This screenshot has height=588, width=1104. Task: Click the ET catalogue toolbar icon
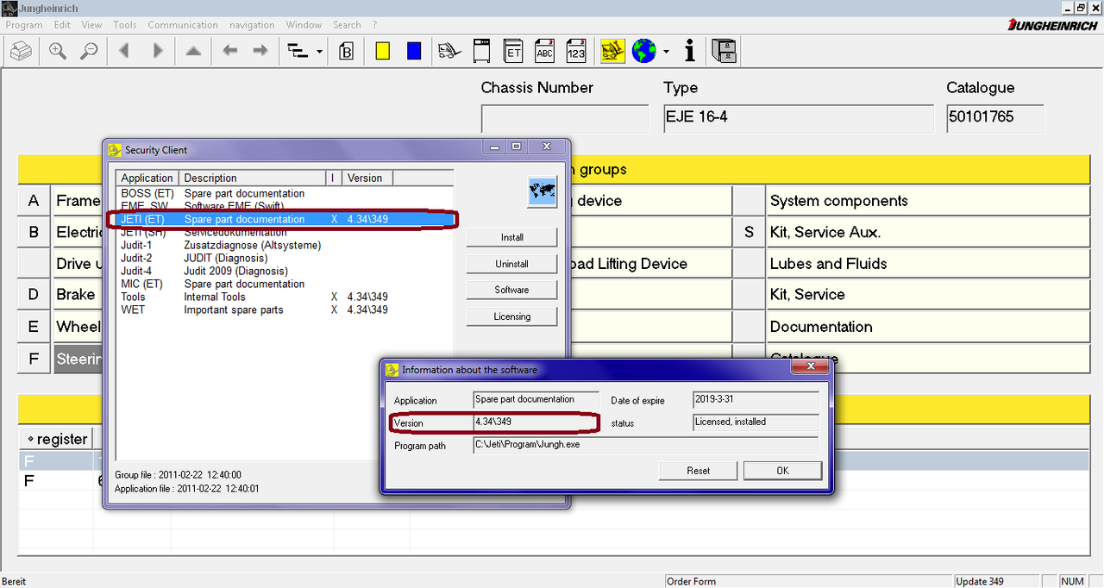click(x=513, y=52)
